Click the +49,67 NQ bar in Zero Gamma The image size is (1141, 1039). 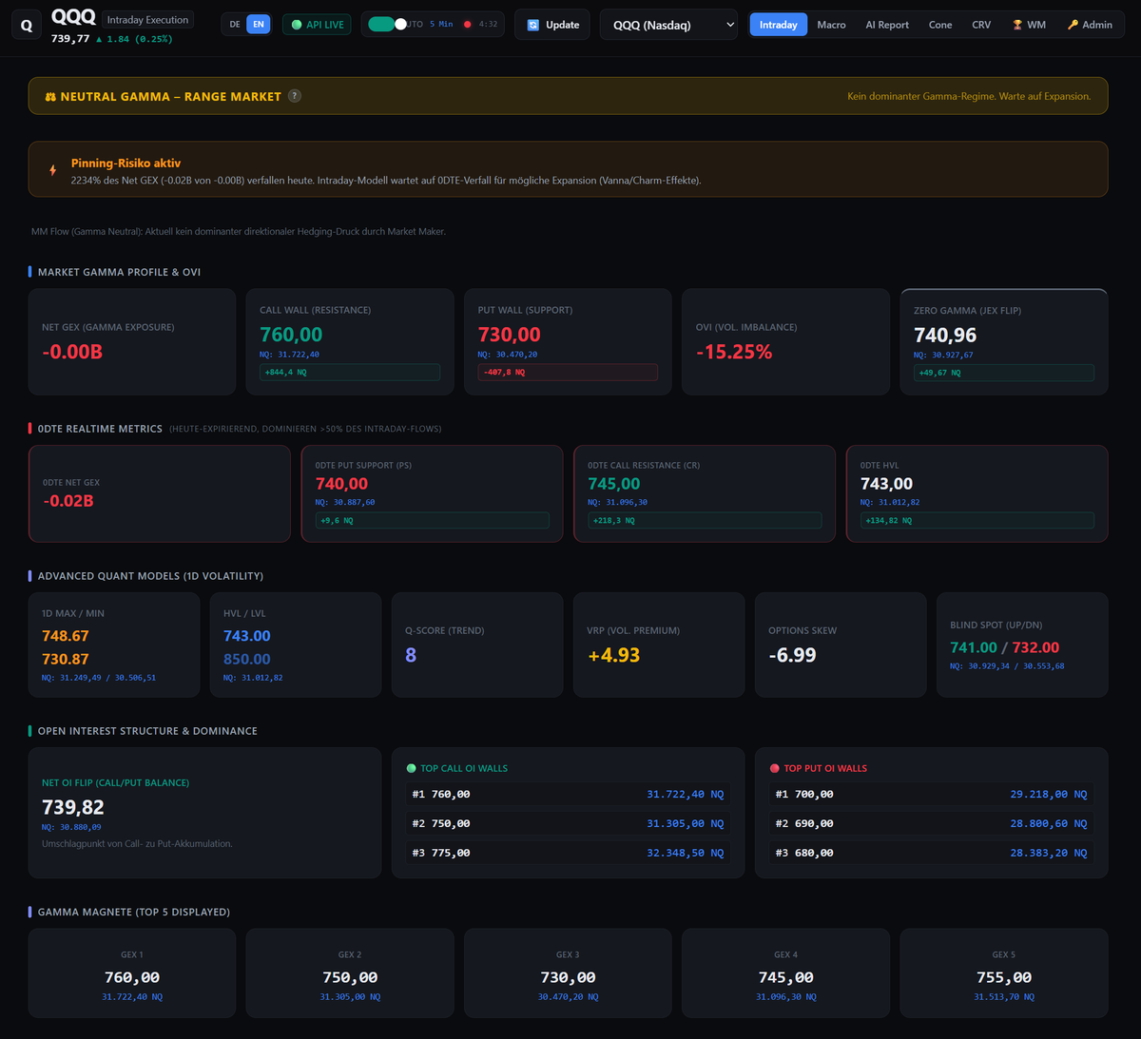pyautogui.click(x=1004, y=374)
